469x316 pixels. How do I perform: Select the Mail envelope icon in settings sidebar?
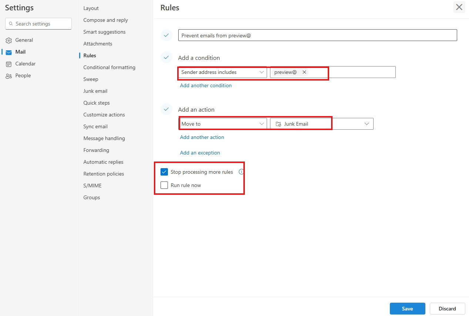pyautogui.click(x=8, y=52)
